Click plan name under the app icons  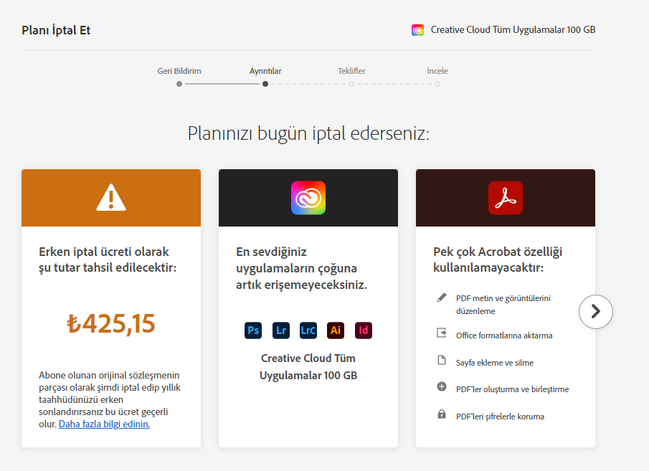308,367
